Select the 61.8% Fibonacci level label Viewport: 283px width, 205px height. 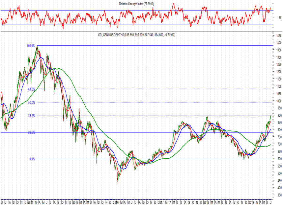coord(32,89)
